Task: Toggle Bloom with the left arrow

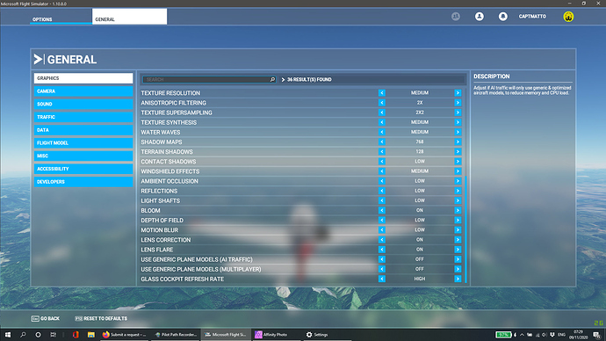Action: pos(382,210)
